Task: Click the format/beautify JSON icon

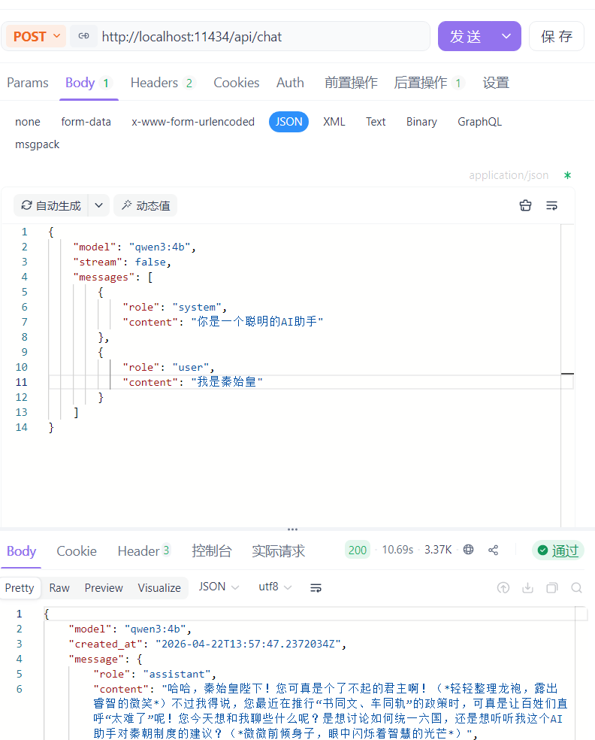Action: point(525,205)
